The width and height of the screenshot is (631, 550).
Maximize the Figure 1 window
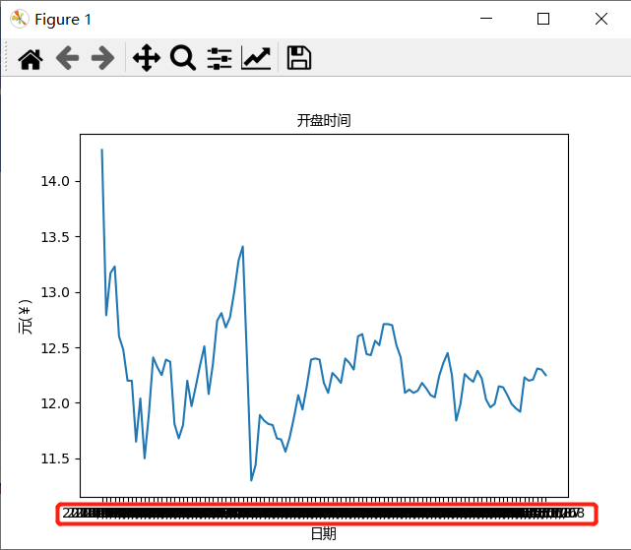click(543, 19)
